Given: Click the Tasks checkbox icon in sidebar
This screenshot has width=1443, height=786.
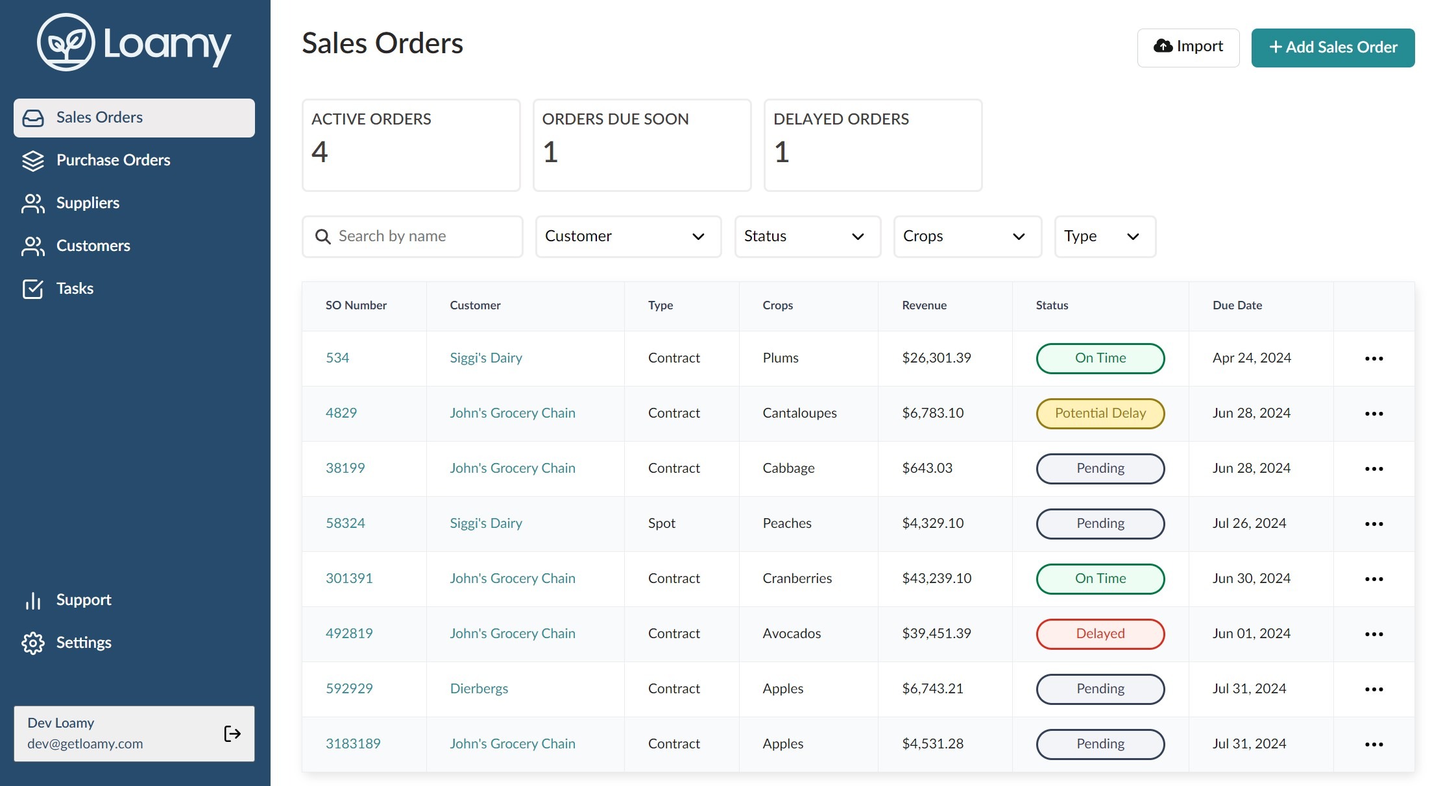Looking at the screenshot, I should (33, 289).
